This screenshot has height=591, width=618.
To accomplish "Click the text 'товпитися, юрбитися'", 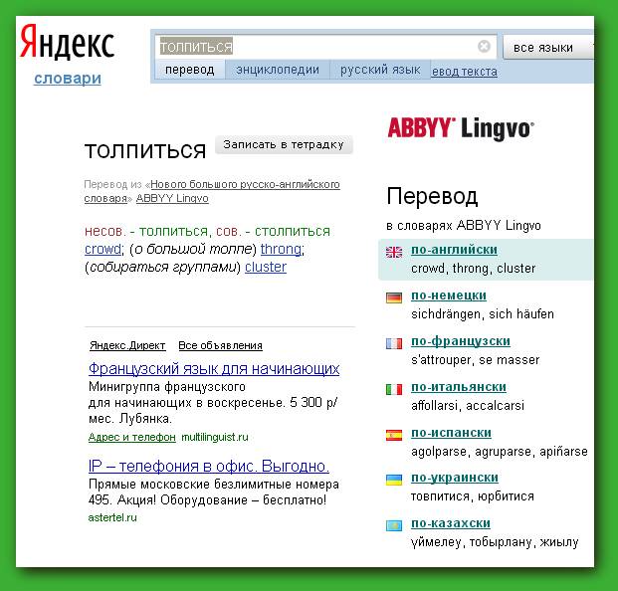I will pyautogui.click(x=473, y=496).
